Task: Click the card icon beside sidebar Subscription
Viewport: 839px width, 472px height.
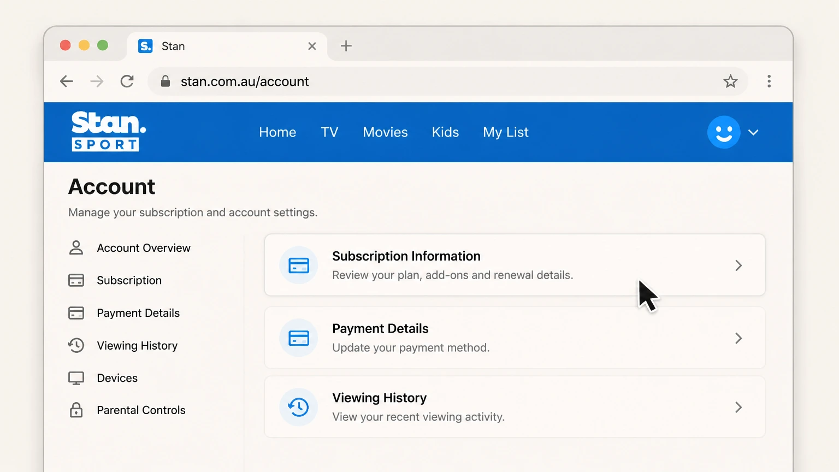Action: [76, 280]
